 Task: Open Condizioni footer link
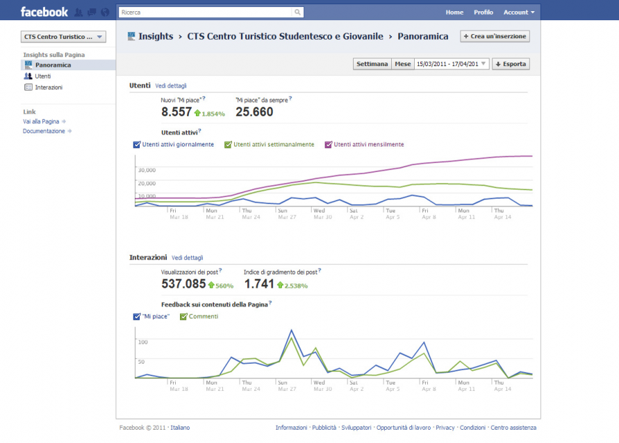point(472,428)
